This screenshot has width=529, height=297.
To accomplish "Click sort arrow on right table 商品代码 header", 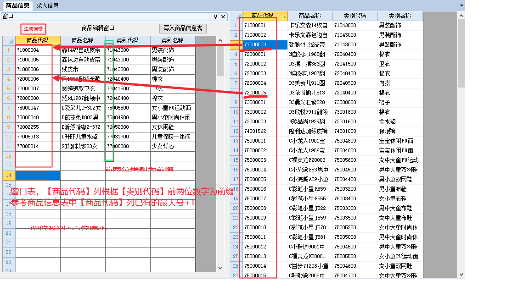I will (284, 16).
